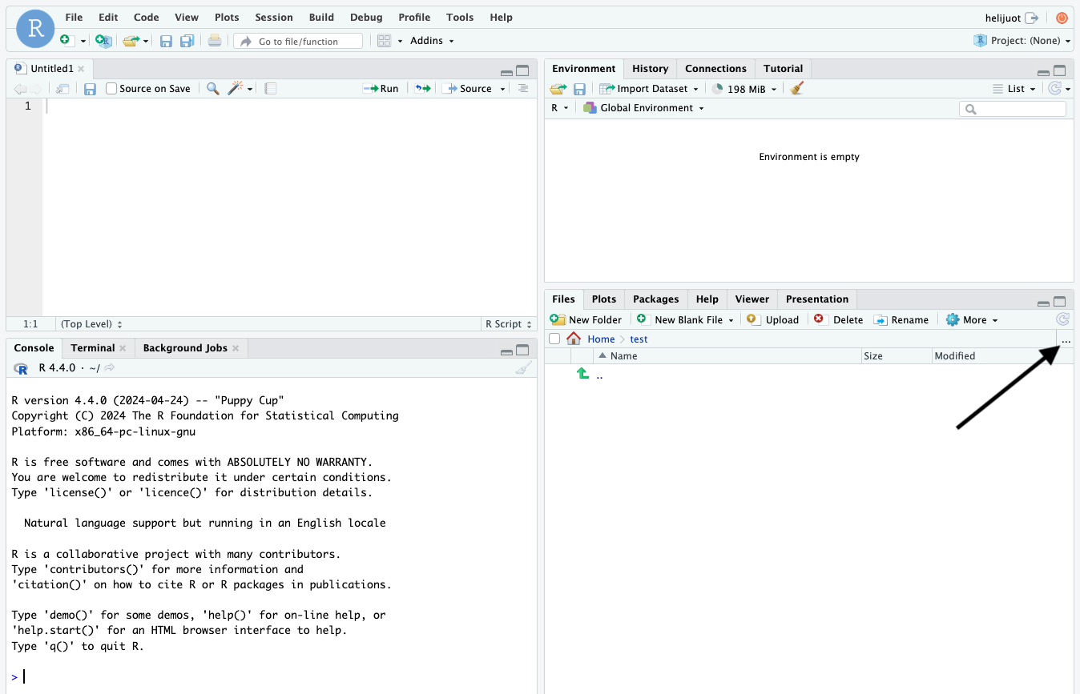Click the clear console broom icon
This screenshot has height=694, width=1080.
tap(523, 368)
